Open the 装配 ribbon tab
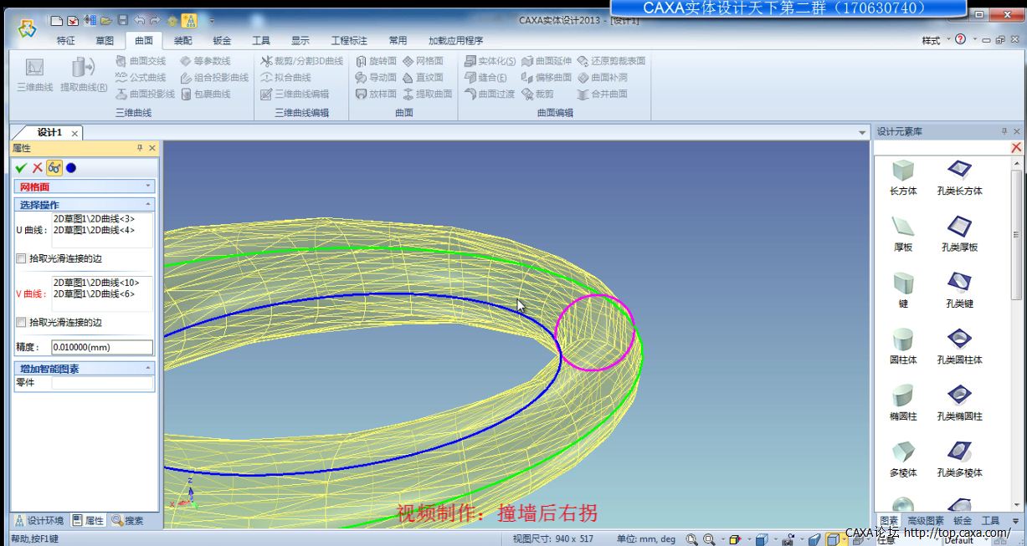 point(182,40)
